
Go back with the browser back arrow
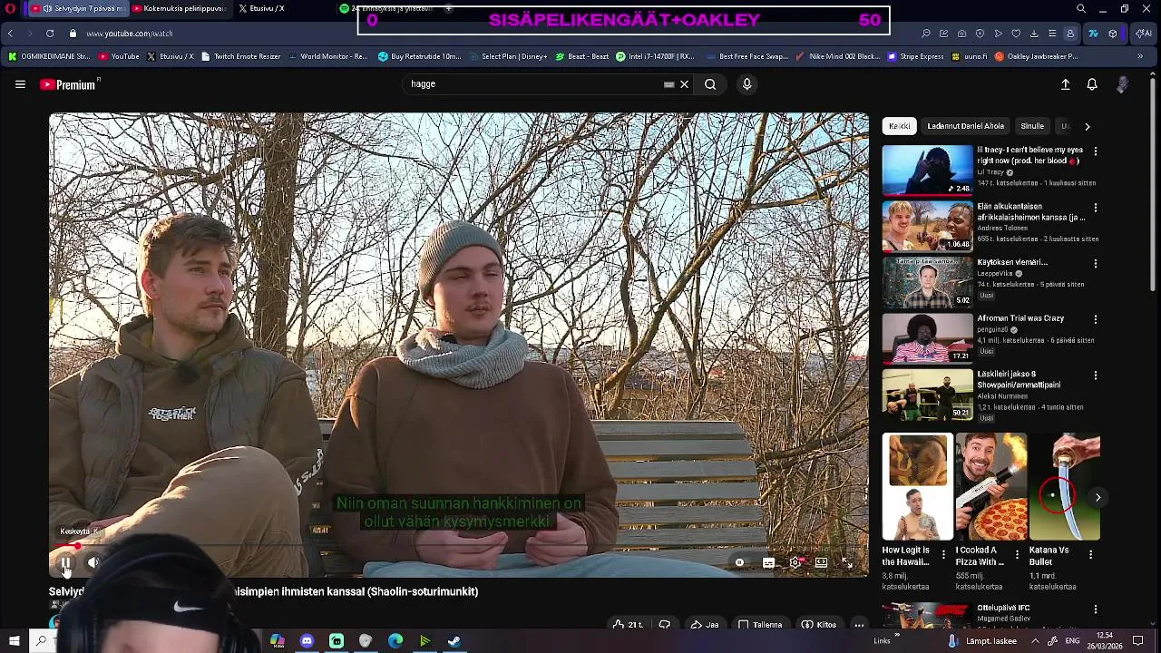coord(10,34)
